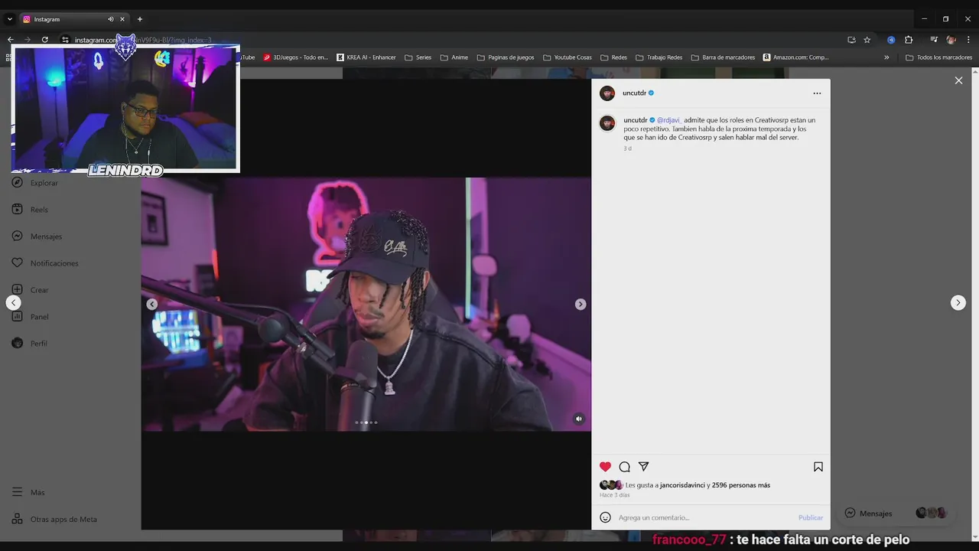Open post options three-dot menu

coord(817,93)
